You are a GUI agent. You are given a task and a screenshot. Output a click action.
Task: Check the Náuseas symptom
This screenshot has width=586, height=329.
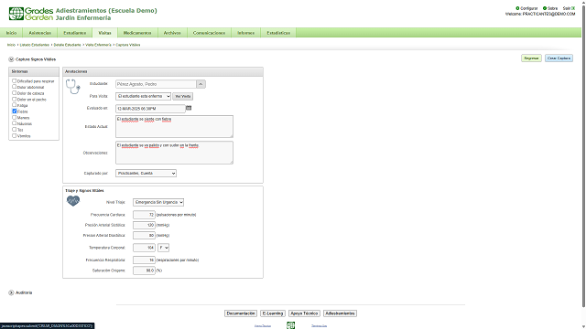pyautogui.click(x=15, y=123)
